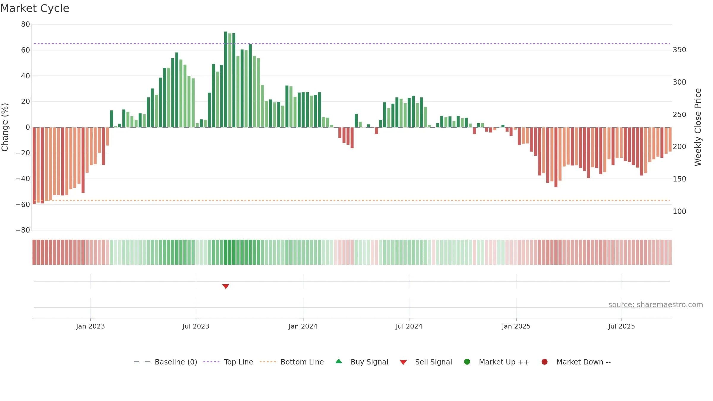Click the tallest green bar above 70 percent

226,79
